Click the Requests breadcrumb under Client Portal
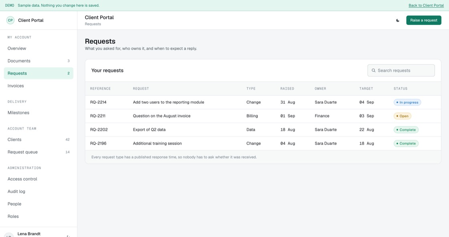449x237 pixels. (93, 24)
